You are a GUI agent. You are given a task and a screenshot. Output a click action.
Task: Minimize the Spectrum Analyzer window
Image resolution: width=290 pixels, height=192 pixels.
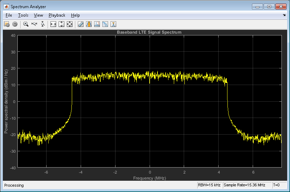point(257,7)
